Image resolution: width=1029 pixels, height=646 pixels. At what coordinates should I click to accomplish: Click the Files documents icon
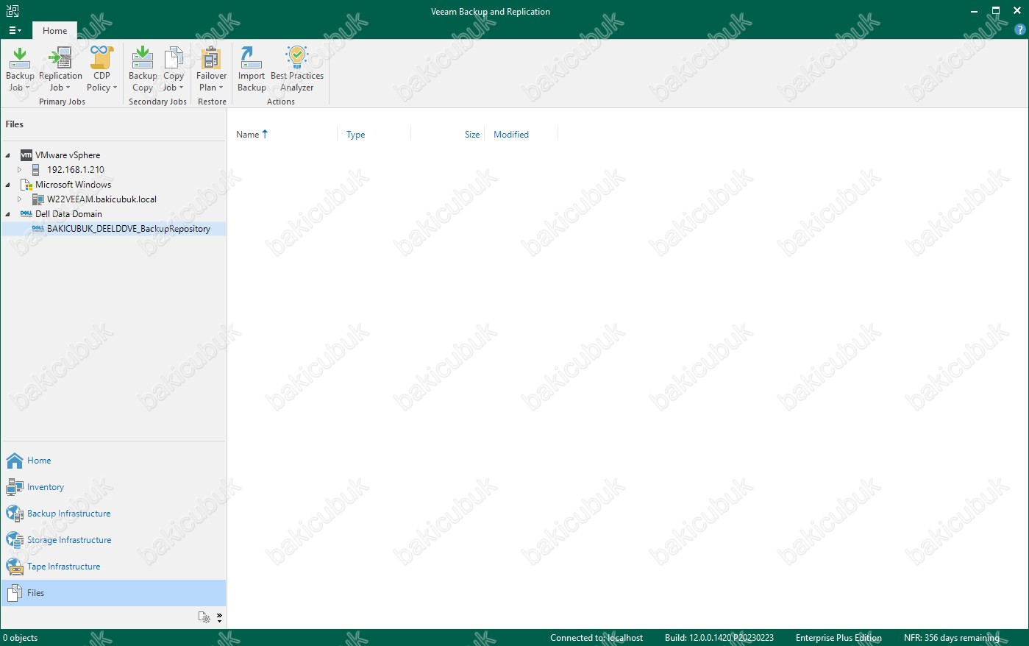[15, 593]
